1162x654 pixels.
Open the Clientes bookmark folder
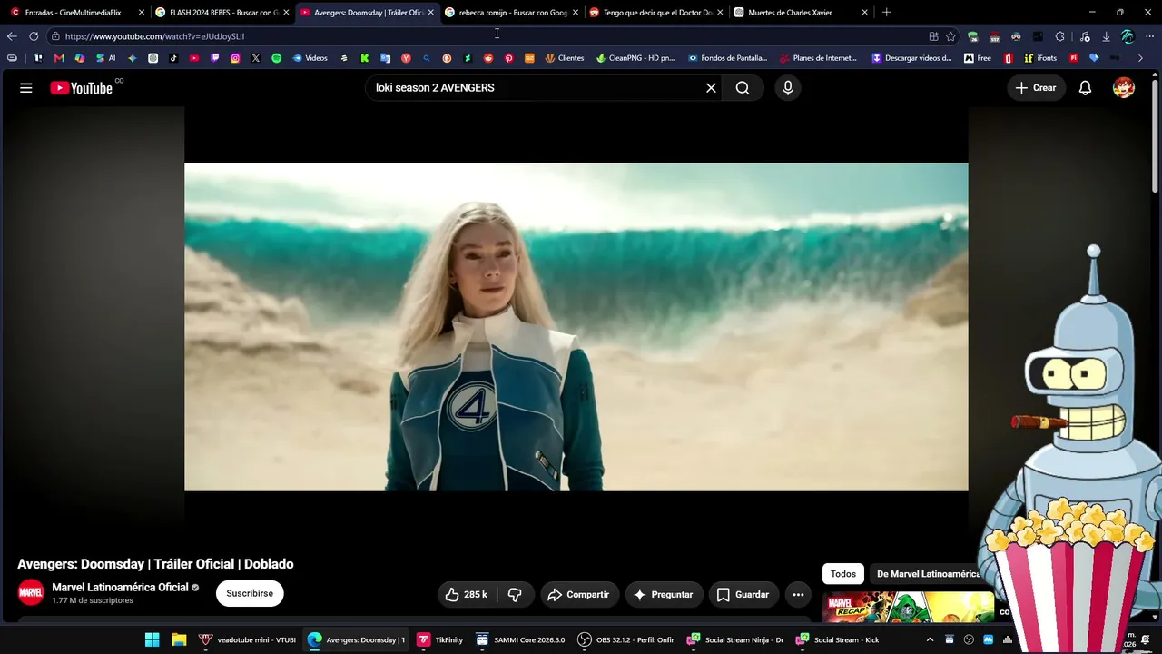pyautogui.click(x=565, y=58)
